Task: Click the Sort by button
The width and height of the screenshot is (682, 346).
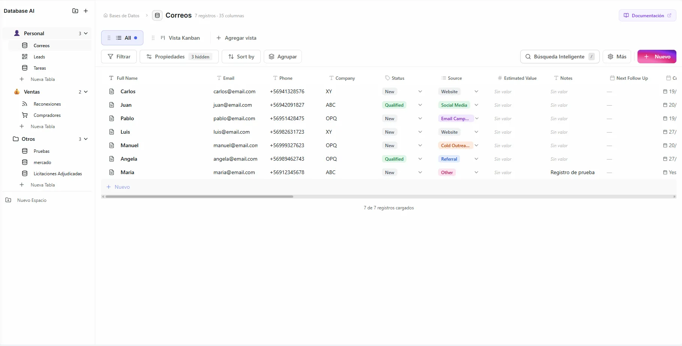Action: (x=241, y=57)
